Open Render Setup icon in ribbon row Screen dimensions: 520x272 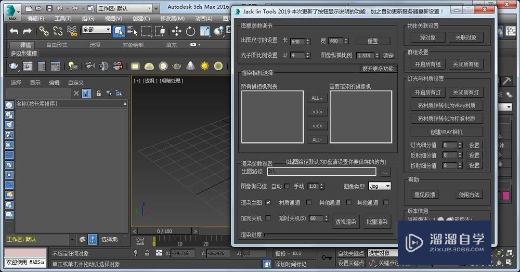[x=42, y=67]
